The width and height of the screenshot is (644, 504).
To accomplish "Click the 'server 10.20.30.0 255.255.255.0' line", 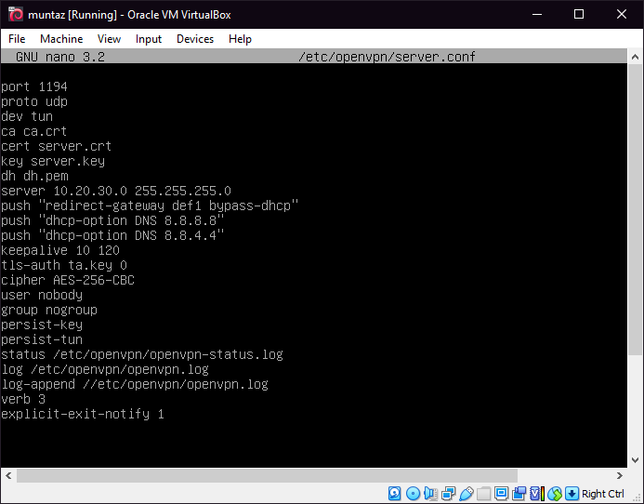I will (116, 191).
